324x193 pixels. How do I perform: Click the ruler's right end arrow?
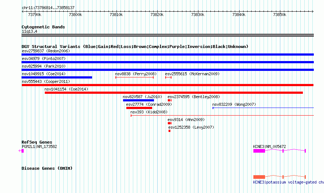pos(313,12)
